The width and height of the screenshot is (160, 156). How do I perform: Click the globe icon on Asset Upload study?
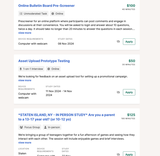click(49, 69)
